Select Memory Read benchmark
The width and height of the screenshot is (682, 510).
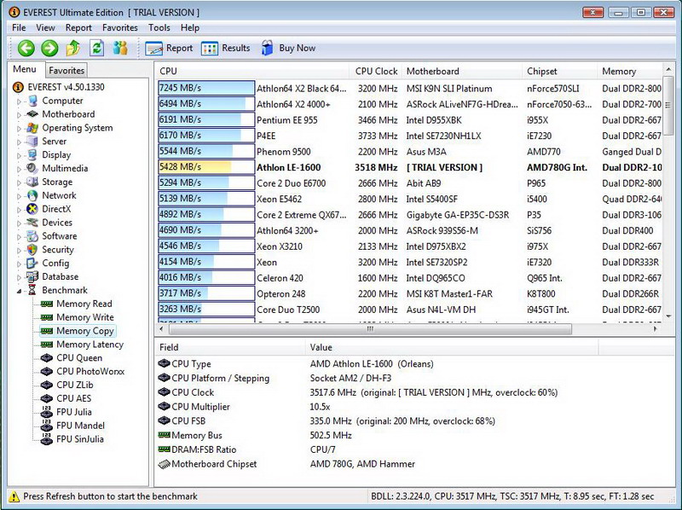77,304
